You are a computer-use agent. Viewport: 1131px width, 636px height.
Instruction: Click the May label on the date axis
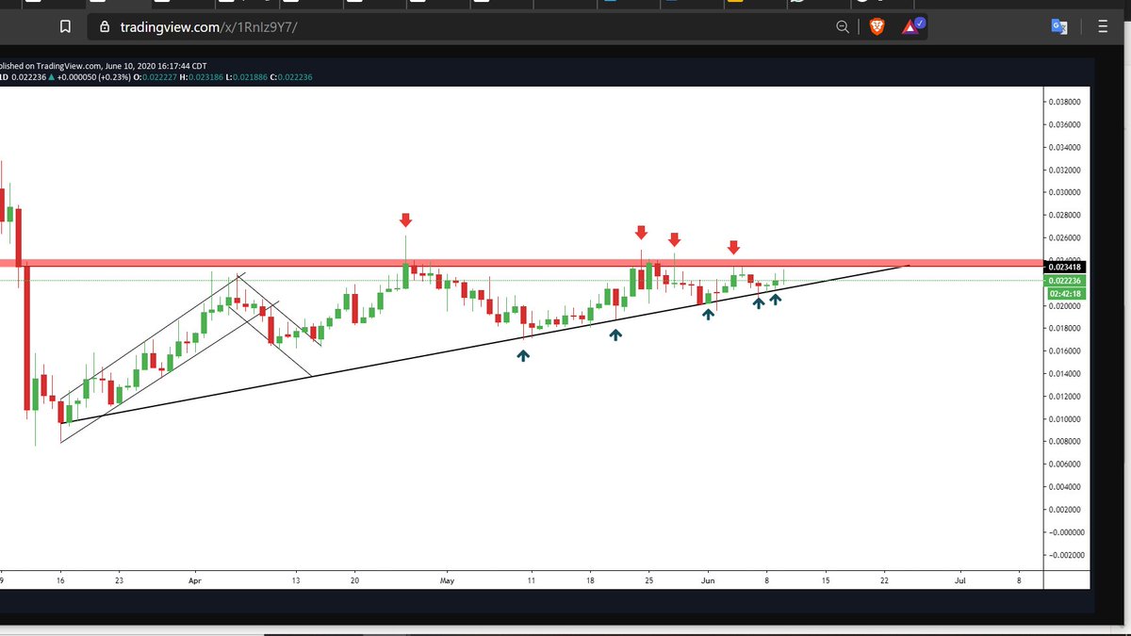click(447, 580)
